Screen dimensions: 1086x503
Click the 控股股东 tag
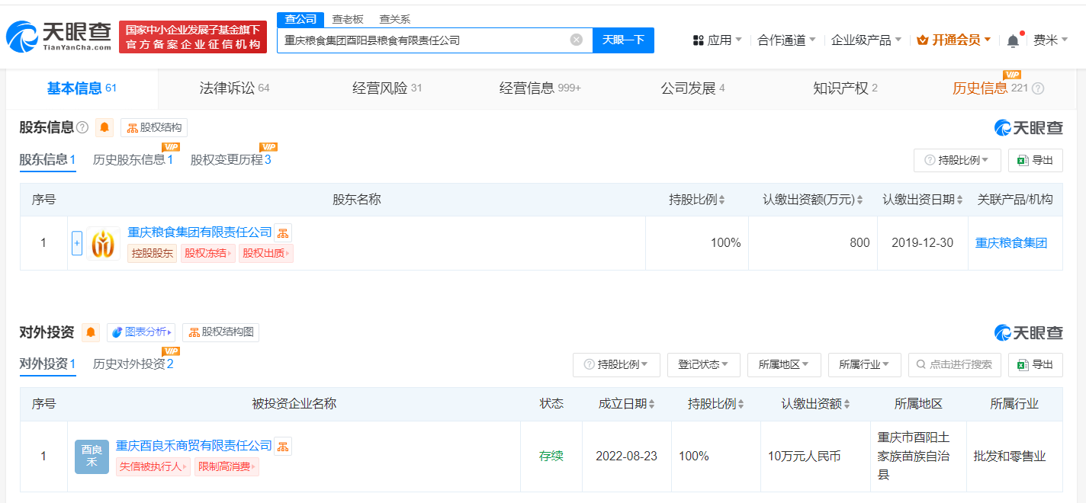tap(153, 254)
